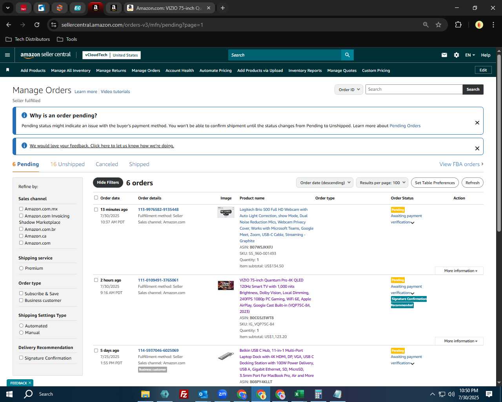
Task: Open the Order date sorting dropdown
Action: 325,183
